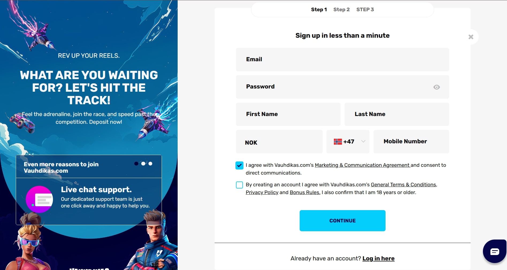Close the sign-up form with X icon

[x=471, y=37]
